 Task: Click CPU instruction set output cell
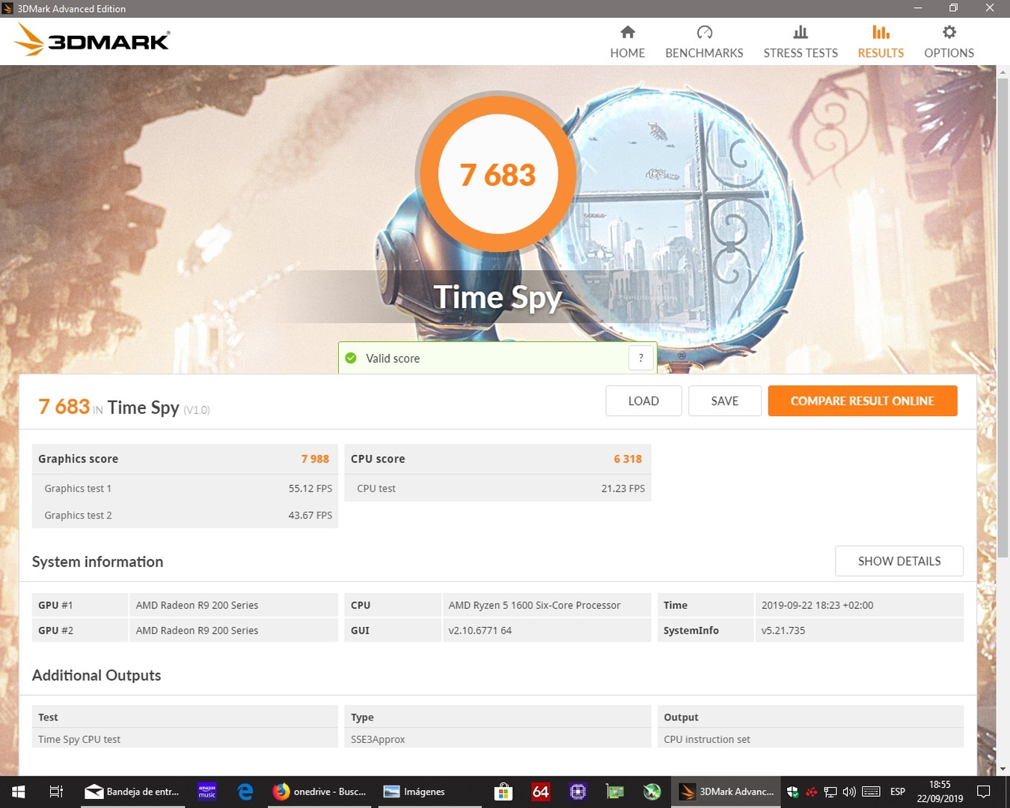707,739
